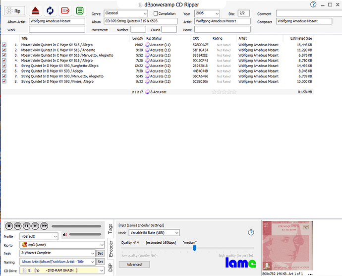
Task: Uncheck track 1 Allegro checkbox
Action: click(4, 45)
